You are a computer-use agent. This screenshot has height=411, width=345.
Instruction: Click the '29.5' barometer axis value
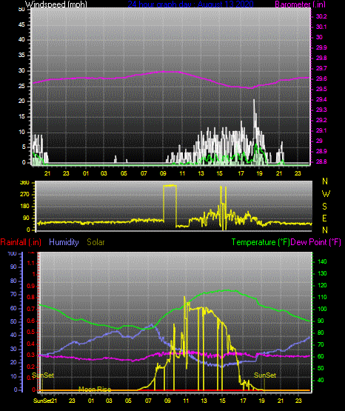(x=321, y=89)
